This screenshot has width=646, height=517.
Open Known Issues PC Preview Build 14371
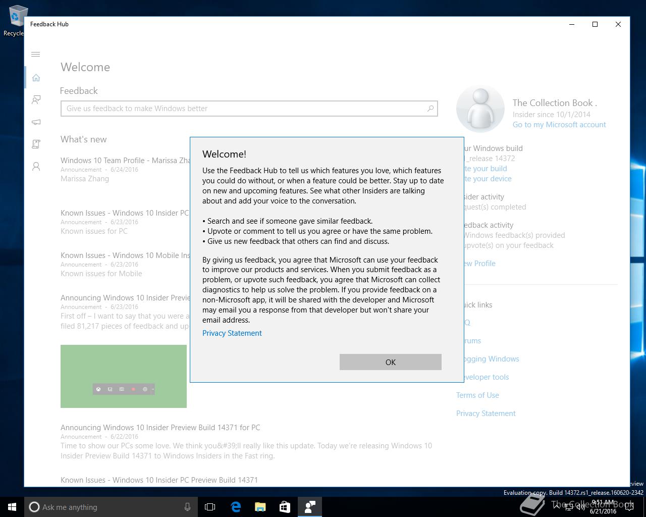[159, 480]
